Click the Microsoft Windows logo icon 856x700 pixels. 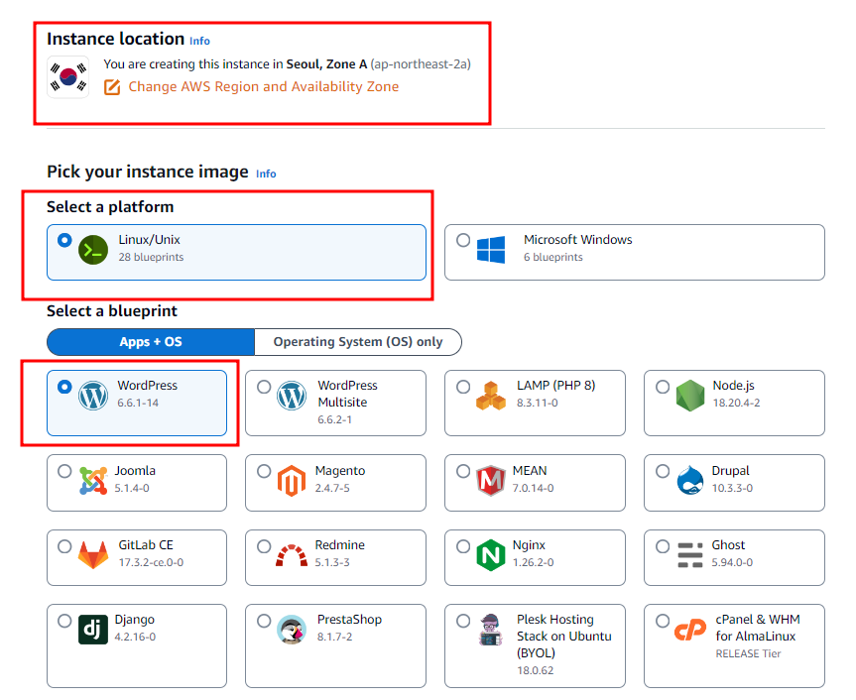click(491, 249)
